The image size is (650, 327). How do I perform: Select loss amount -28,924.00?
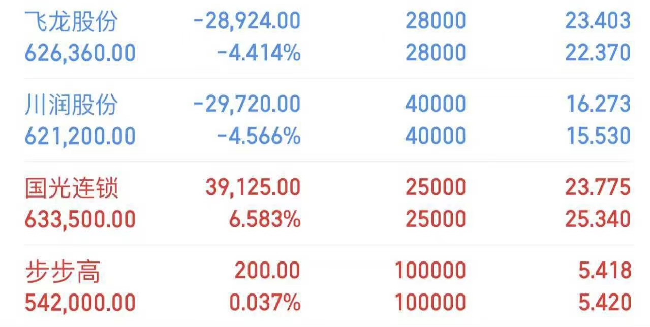point(247,21)
